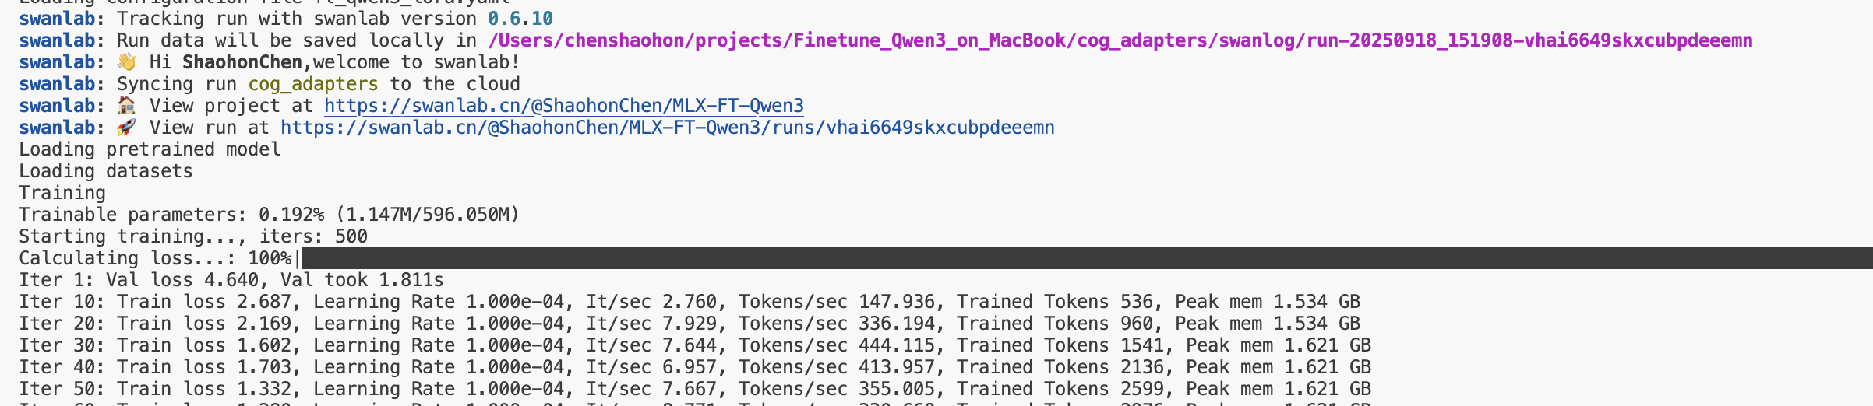Click the Iter 10 Train loss 2.687 text

(x=155, y=302)
